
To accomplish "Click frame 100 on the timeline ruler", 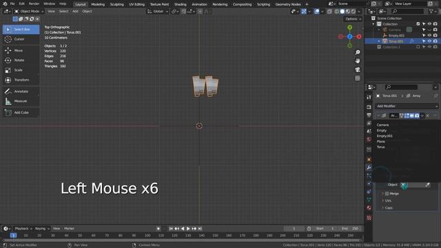I will point(147,236).
